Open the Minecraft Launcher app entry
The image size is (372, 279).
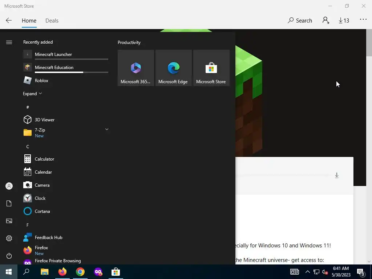click(x=66, y=54)
